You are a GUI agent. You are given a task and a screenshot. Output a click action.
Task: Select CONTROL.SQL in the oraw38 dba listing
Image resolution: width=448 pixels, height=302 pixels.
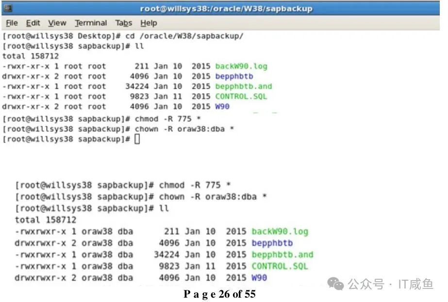point(280,266)
